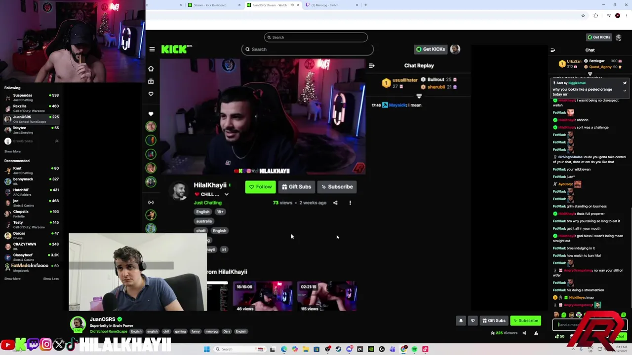Expand pinned message by BiggzSmall

(x=625, y=91)
